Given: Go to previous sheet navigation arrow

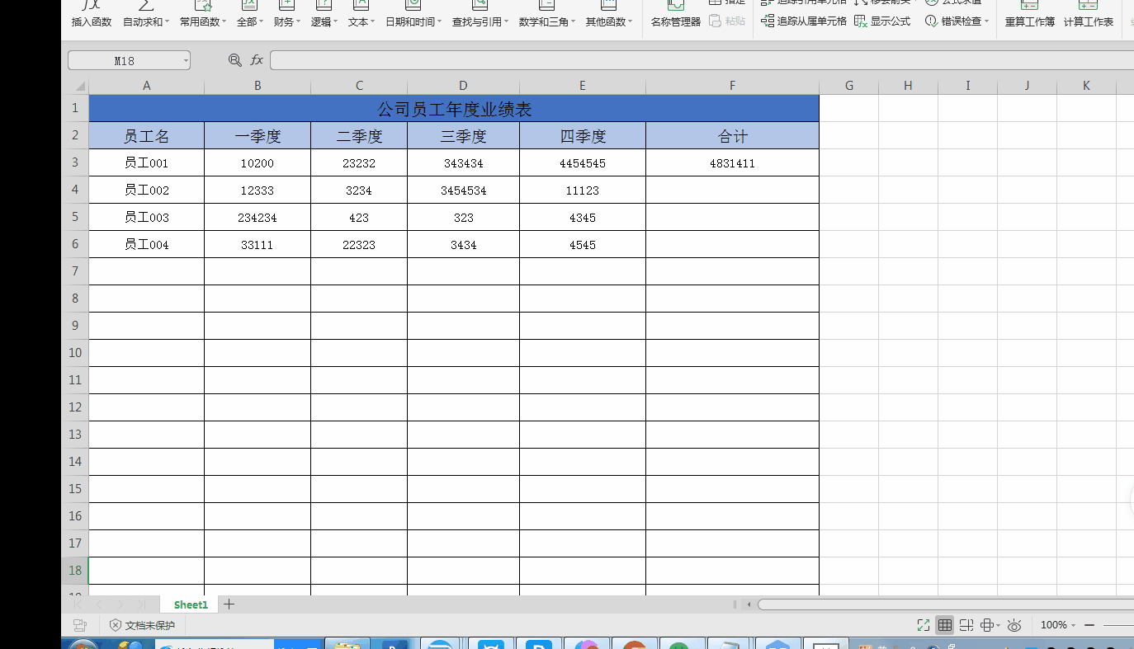Looking at the screenshot, I should click(x=99, y=604).
